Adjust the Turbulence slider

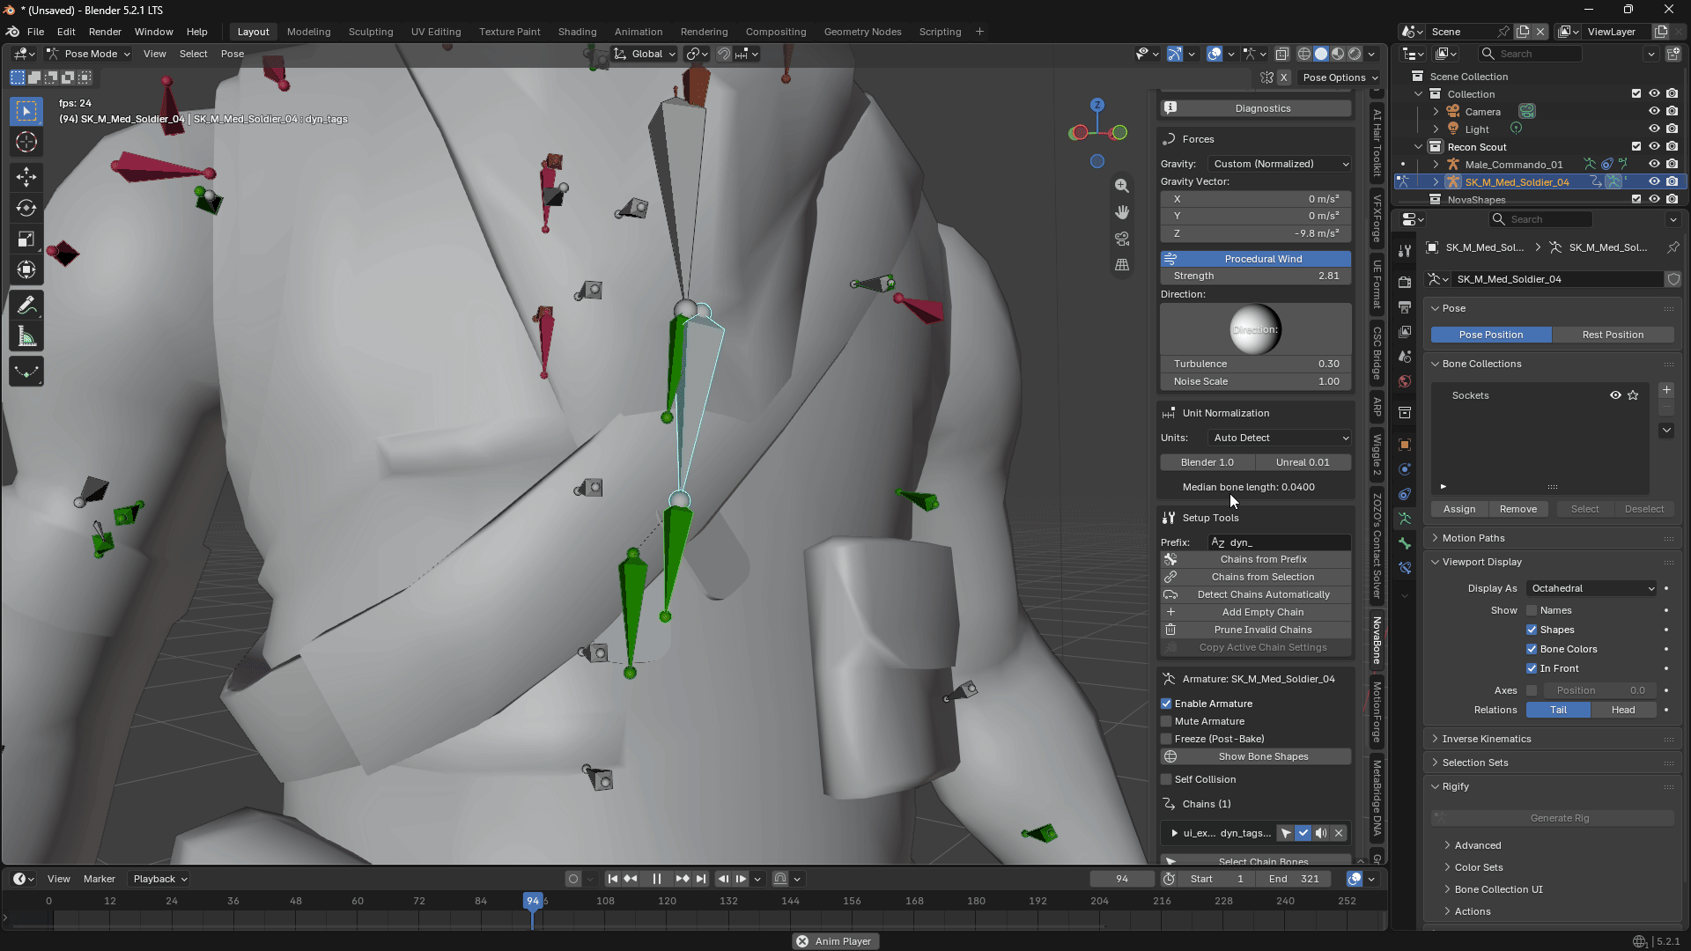pyautogui.click(x=1256, y=364)
